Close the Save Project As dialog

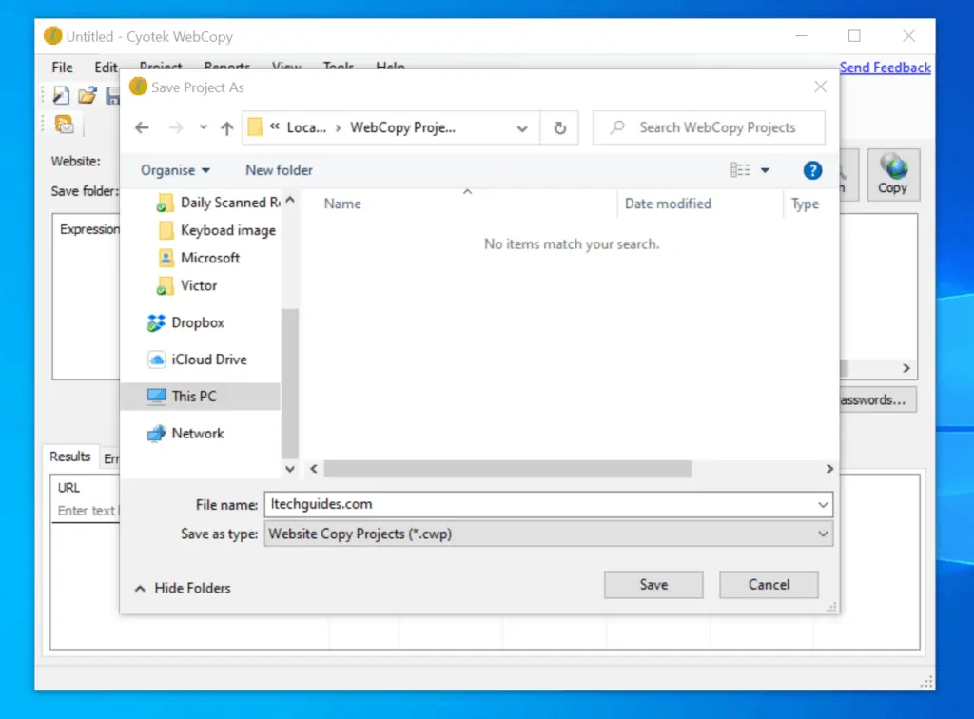pos(820,87)
